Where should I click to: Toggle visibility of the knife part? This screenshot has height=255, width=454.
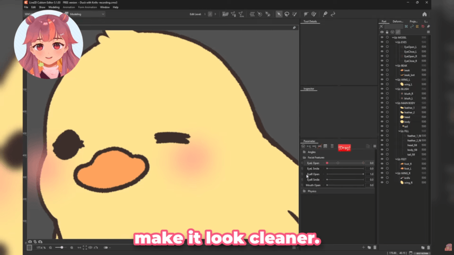(382, 178)
